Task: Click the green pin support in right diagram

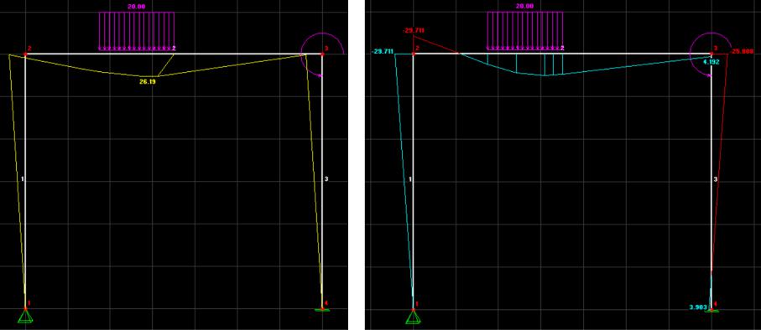Action: tap(414, 317)
